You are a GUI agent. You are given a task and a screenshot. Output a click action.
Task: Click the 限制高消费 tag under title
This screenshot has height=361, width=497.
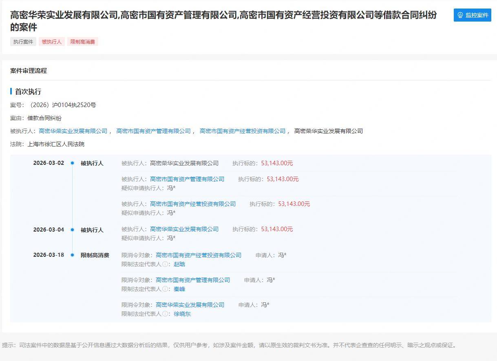click(x=83, y=42)
